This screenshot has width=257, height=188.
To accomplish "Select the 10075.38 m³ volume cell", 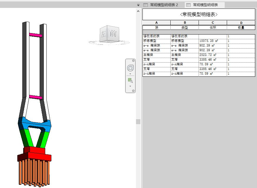I will (x=213, y=41).
